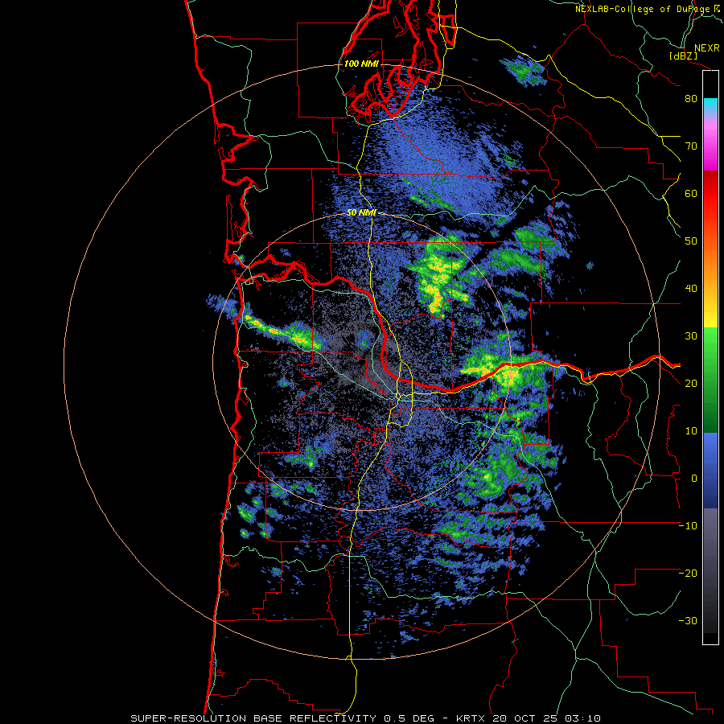Click the 0 dBZ scale value

(x=694, y=479)
